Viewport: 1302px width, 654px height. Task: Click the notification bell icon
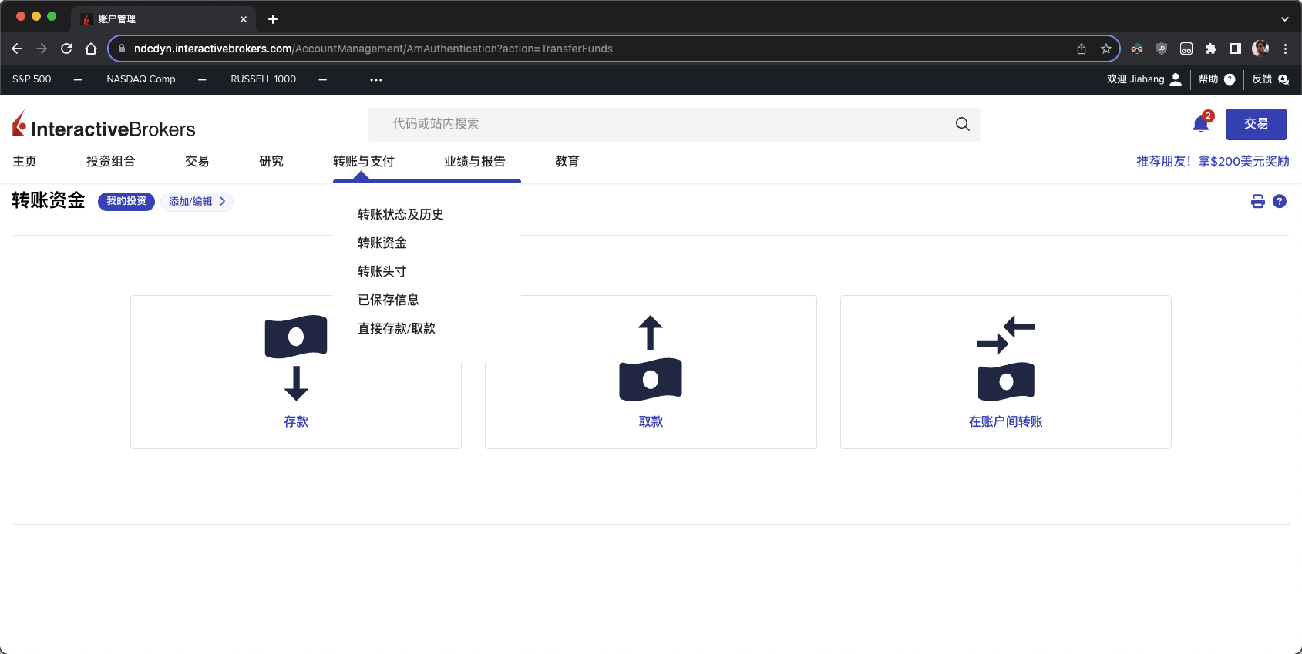coord(1200,124)
